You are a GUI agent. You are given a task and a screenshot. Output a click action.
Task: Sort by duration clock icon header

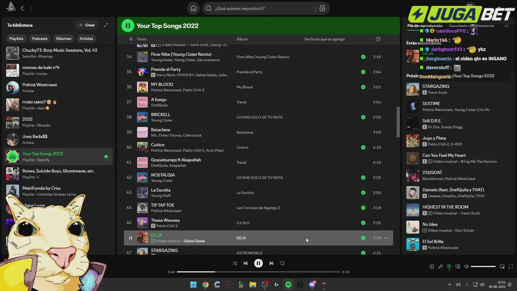(x=378, y=39)
